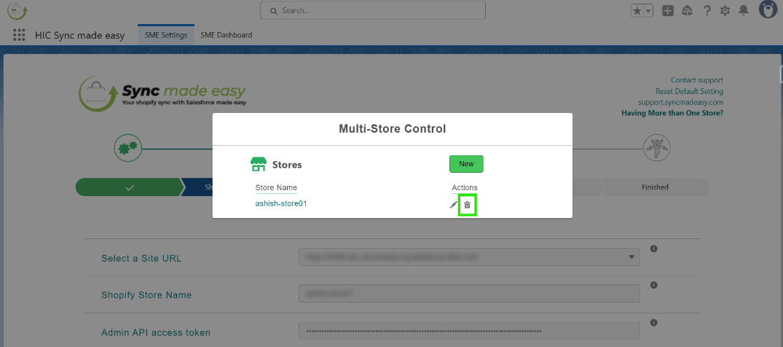783x347 pixels.
Task: Select the completed checkmark path step
Action: tap(130, 187)
